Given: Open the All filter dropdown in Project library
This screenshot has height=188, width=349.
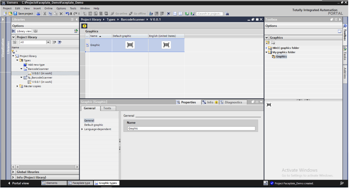Looking at the screenshot, I should [x=48, y=42].
